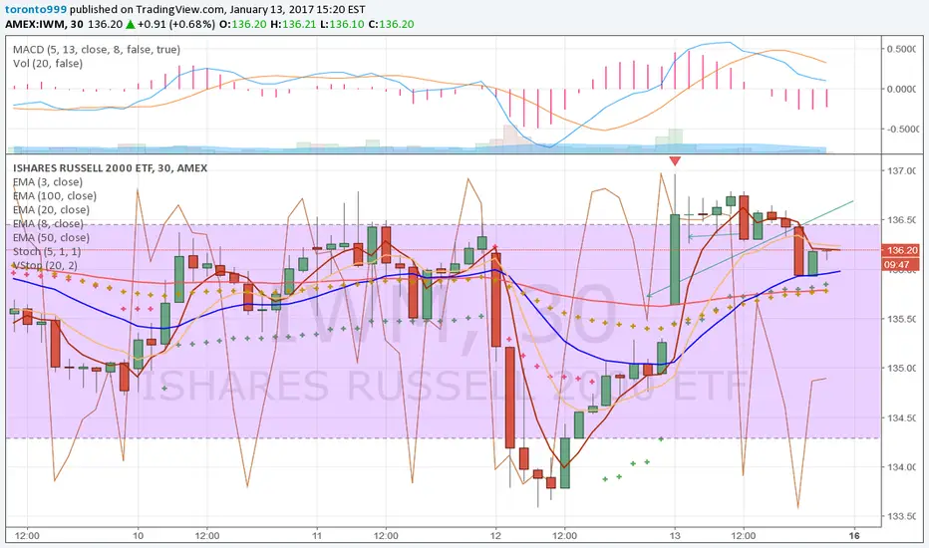Screen dimensions: 929x548
Task: Click the 12:00 time label before date 10
Action: pos(27,536)
